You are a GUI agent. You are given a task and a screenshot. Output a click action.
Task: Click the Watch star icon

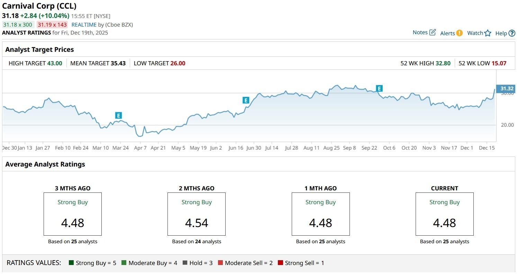click(488, 33)
